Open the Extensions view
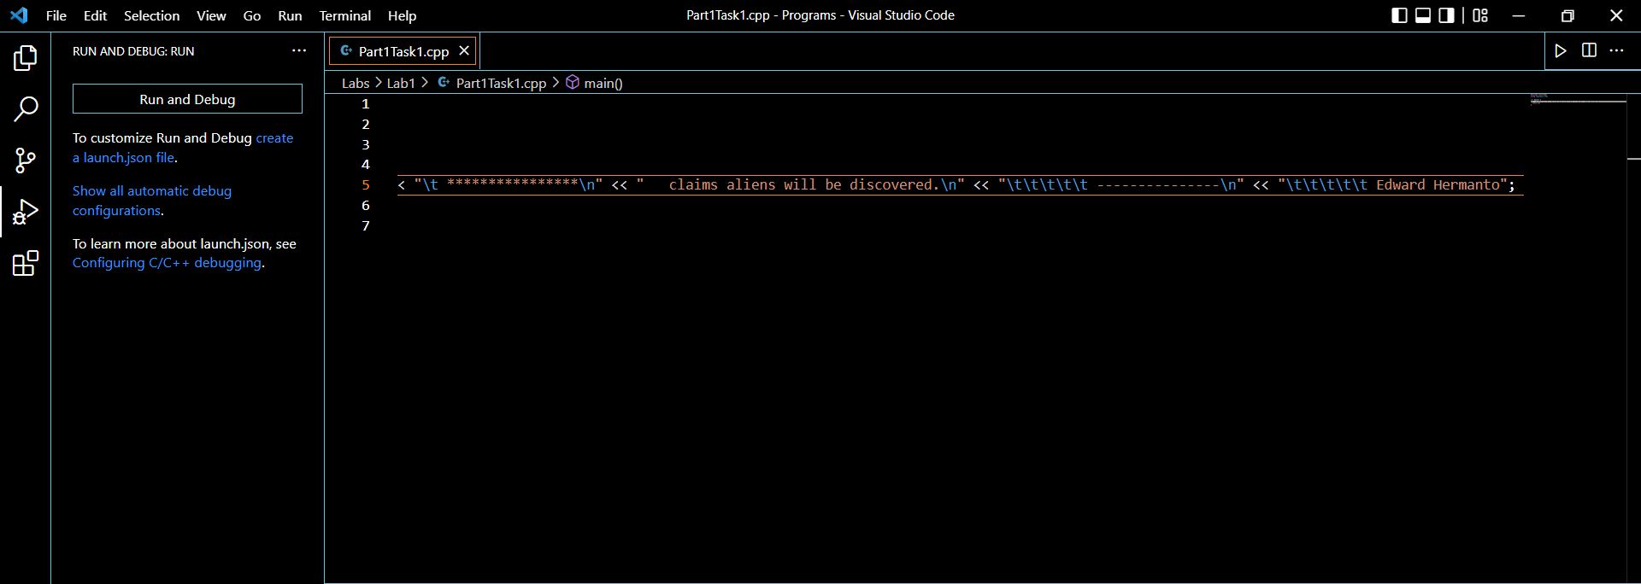Viewport: 1641px width, 584px height. pos(26,263)
